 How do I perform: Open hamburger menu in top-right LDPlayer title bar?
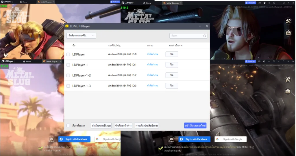coord(269,3)
